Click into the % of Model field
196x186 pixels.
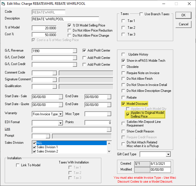click(x=44, y=28)
